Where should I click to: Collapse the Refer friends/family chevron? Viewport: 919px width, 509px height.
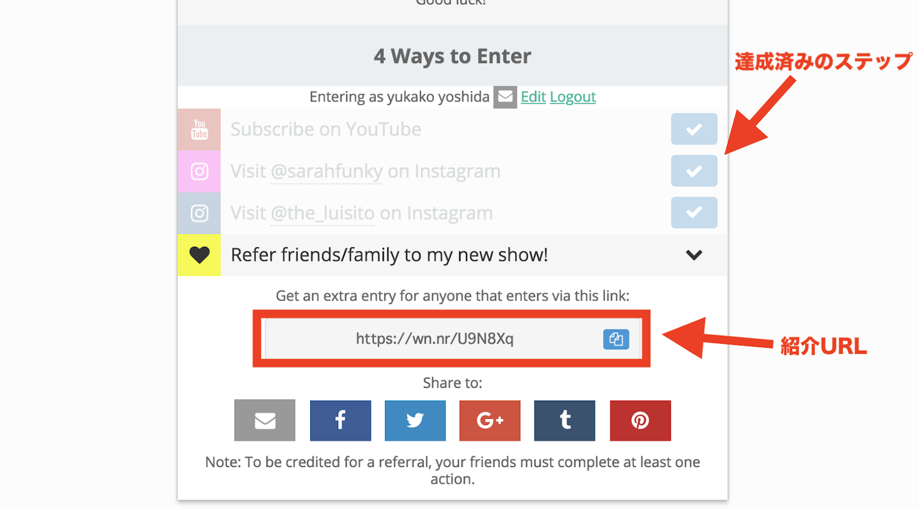tap(694, 255)
